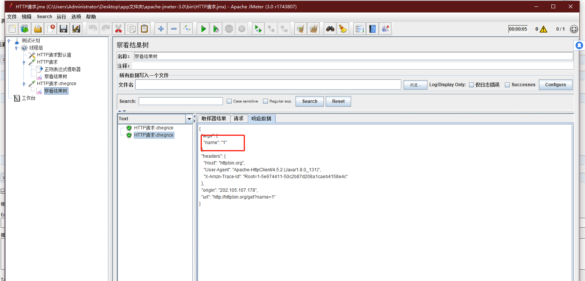
Task: Open the Templates toolbar icon
Action: [x=25, y=29]
